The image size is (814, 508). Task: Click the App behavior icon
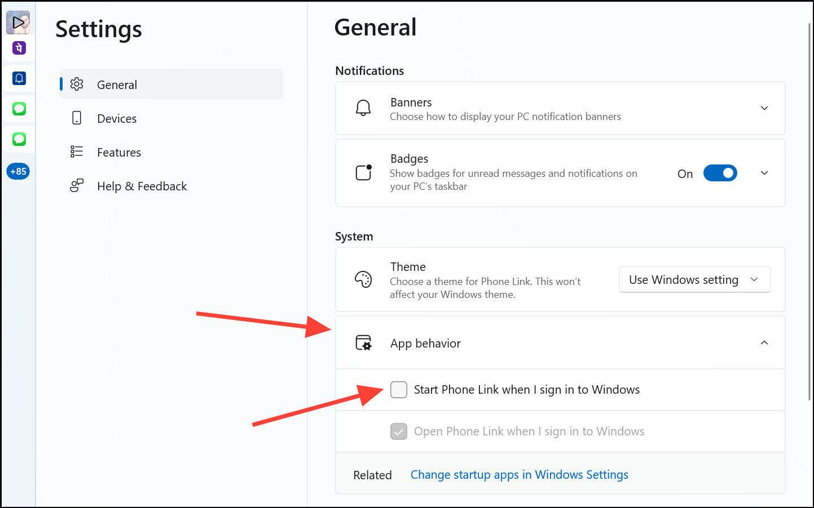(364, 342)
